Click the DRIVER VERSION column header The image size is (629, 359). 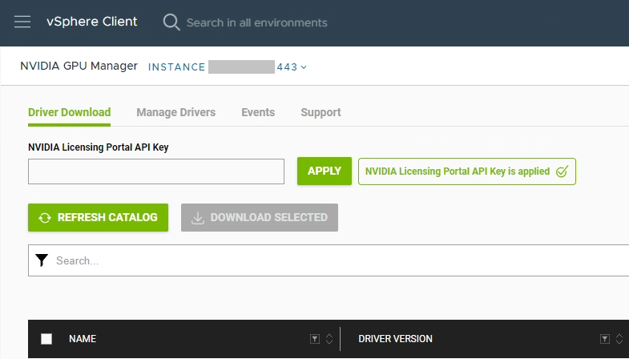(x=395, y=339)
